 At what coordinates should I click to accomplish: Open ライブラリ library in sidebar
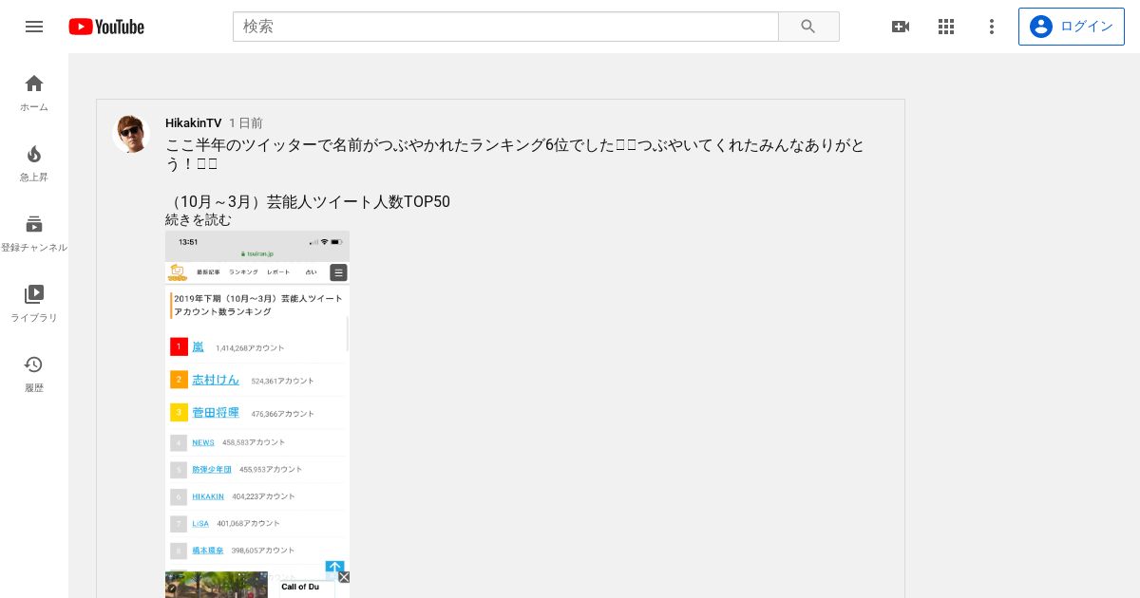click(34, 303)
